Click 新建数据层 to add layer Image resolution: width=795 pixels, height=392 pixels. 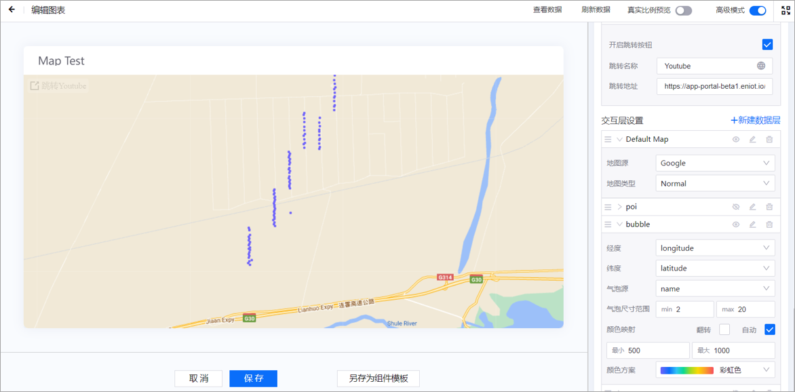(755, 120)
